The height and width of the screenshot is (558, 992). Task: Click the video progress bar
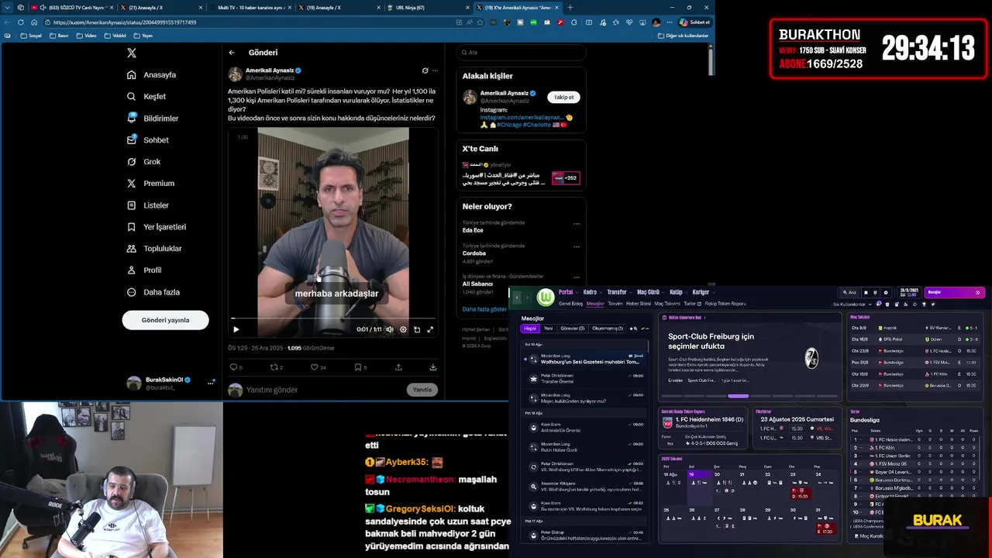point(333,319)
